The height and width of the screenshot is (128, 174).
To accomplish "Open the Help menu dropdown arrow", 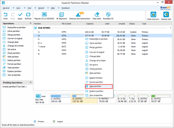I will point(59,8).
